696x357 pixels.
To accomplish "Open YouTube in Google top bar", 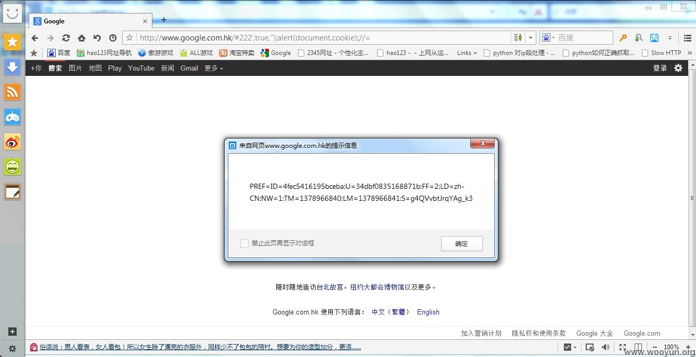I will point(141,68).
